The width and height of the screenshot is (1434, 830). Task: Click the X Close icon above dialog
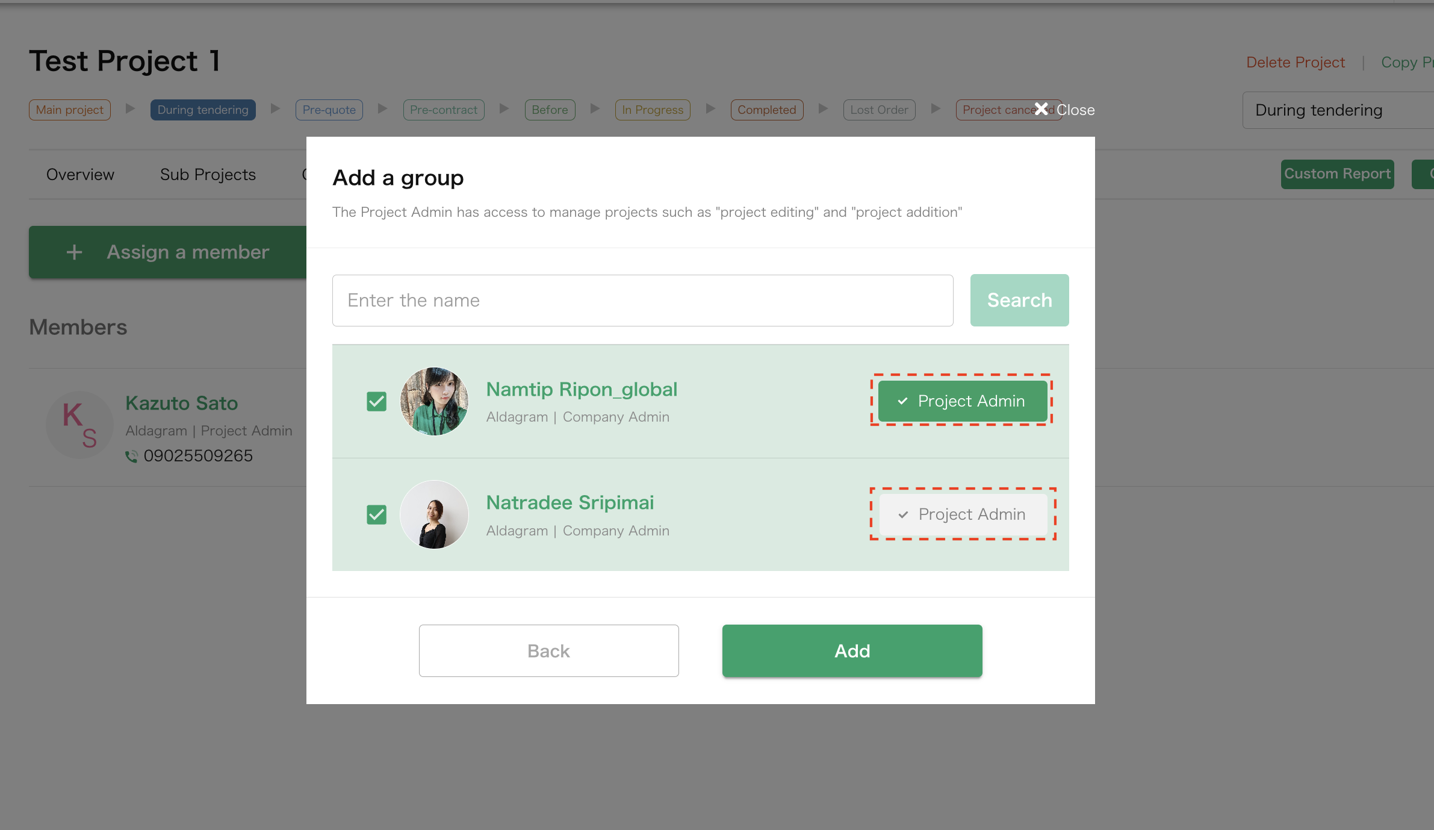1041,109
